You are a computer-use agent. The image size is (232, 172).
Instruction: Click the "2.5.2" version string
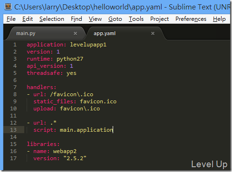click(75, 158)
